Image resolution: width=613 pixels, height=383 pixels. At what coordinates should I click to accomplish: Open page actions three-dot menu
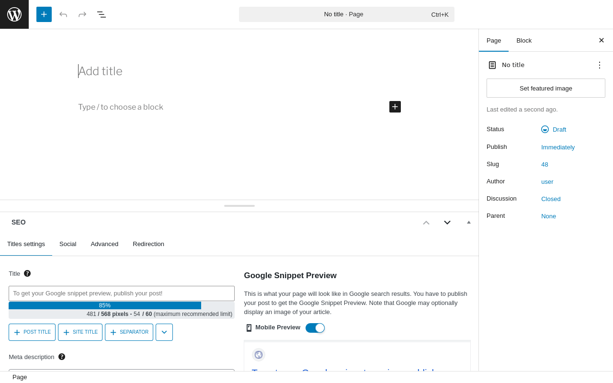click(600, 65)
